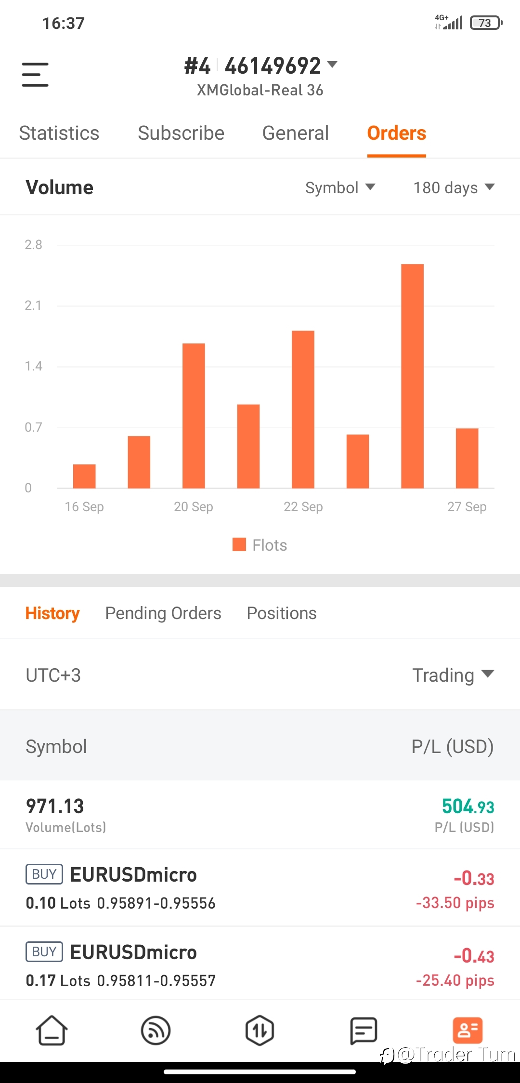Tap the tallest volume bar in chart

pos(413,376)
